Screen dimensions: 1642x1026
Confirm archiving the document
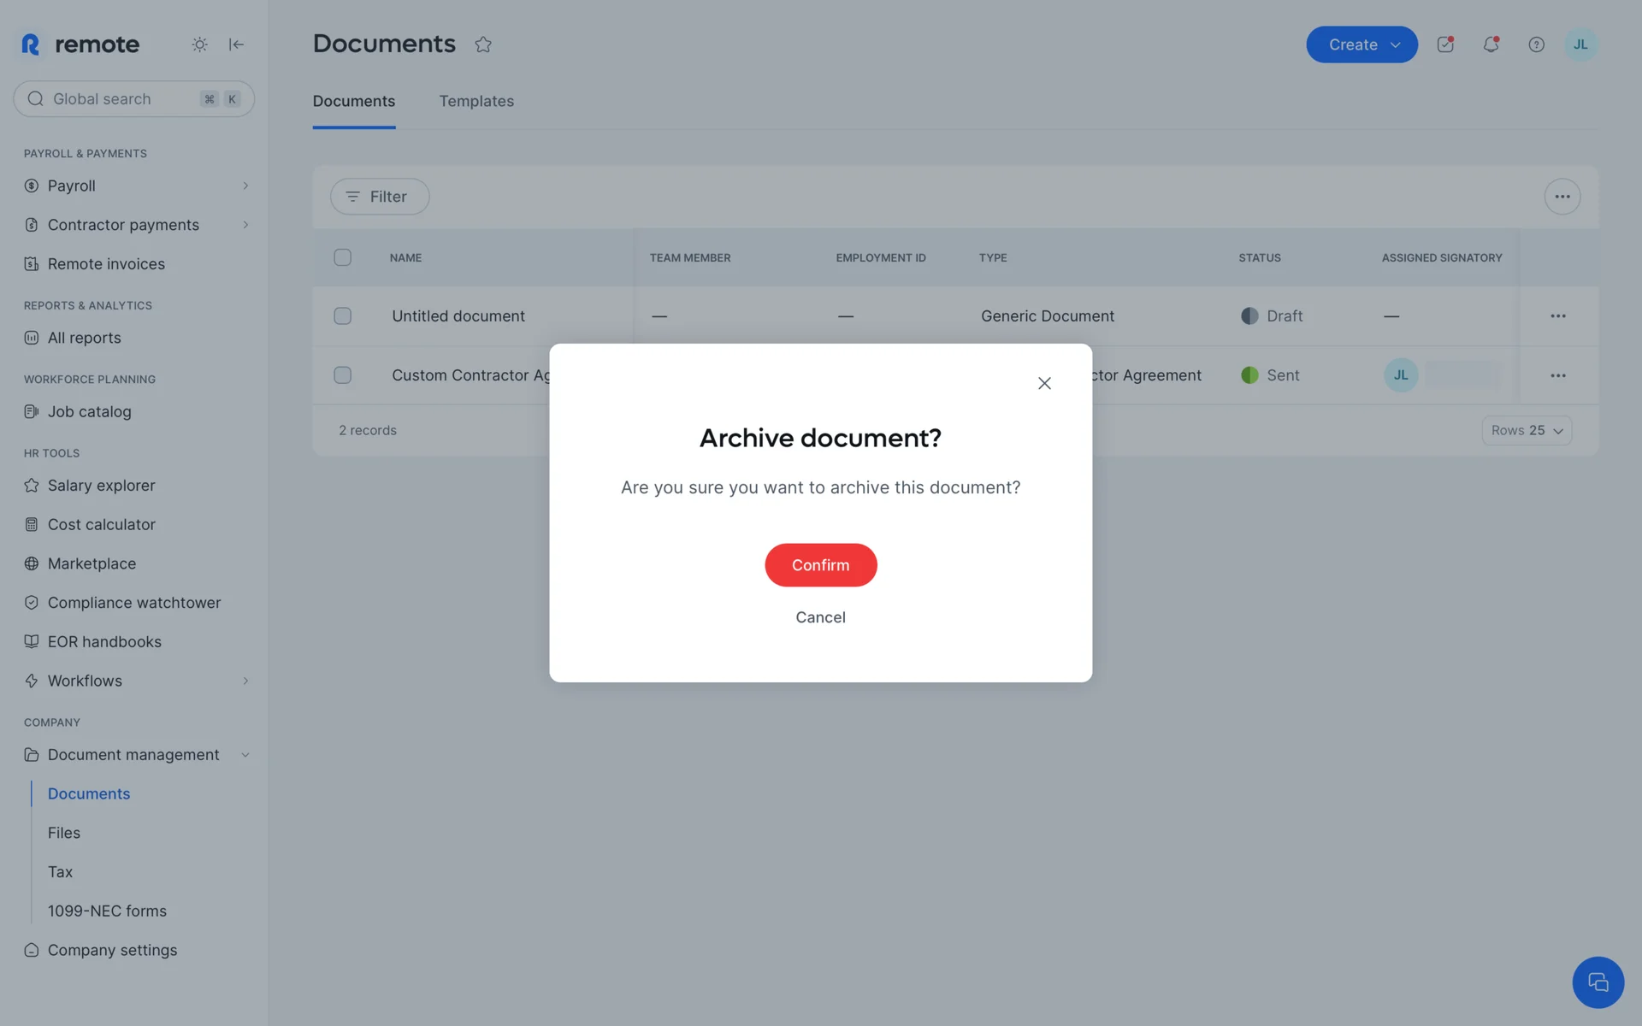[x=820, y=565]
